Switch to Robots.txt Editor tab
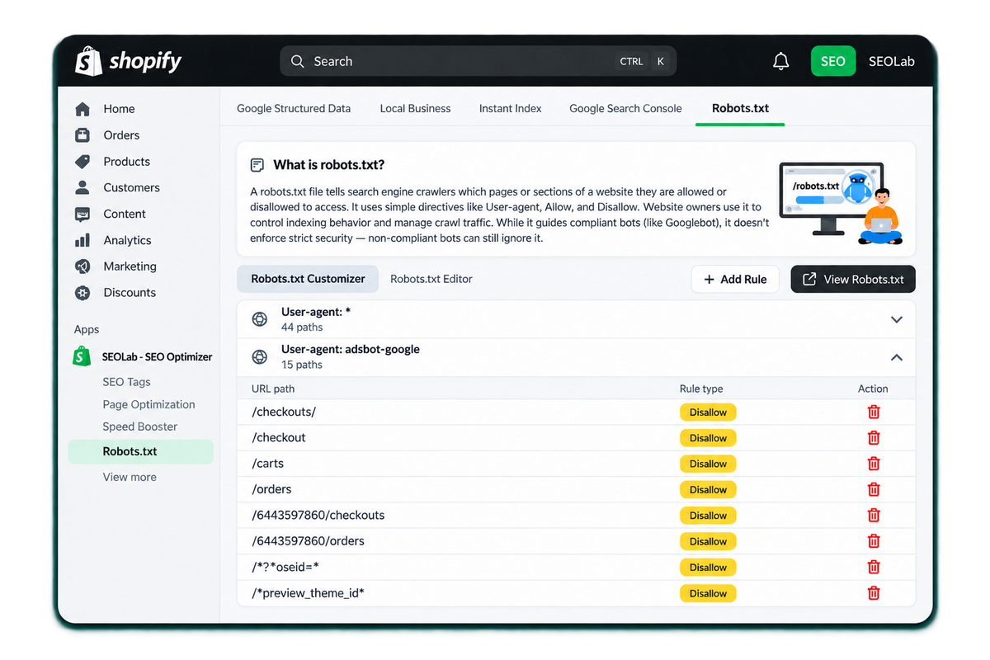This screenshot has height=660, width=990. pos(431,279)
